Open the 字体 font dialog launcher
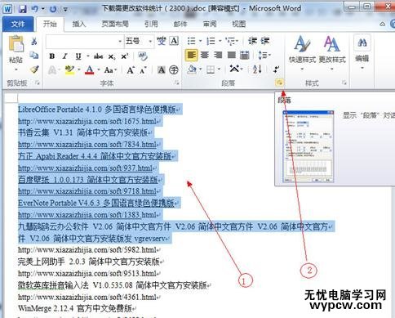Screen dimensions: 395x318 [x=176, y=83]
